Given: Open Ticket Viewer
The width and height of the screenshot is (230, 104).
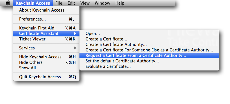Looking at the screenshot, I should [46, 39].
